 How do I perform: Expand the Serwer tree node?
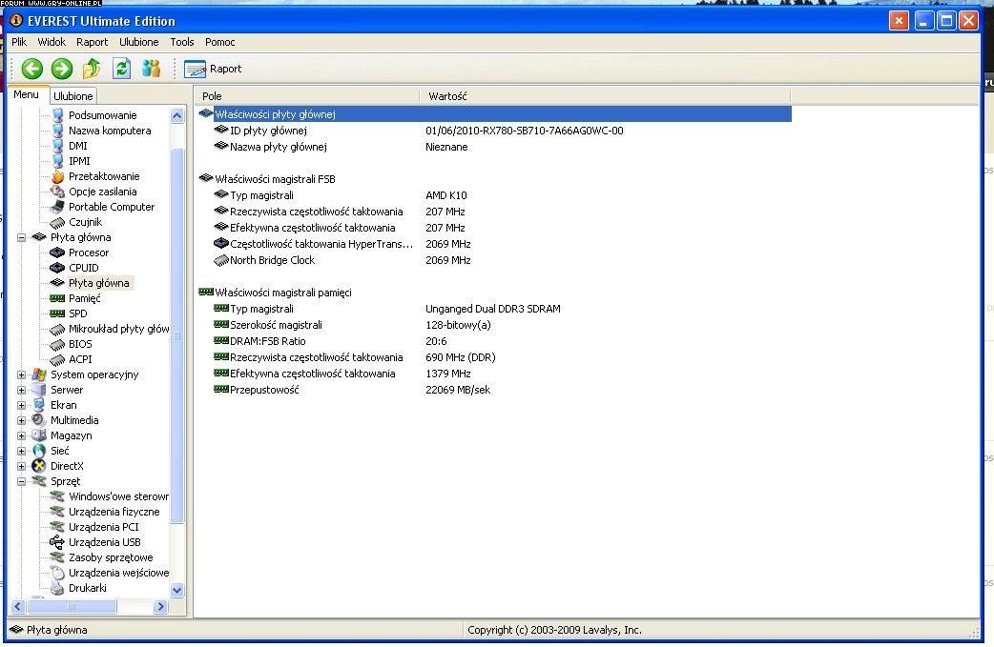(21, 390)
